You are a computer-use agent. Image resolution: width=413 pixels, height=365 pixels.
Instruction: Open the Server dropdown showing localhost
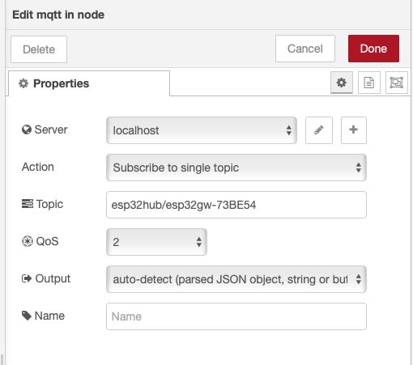[x=202, y=130]
